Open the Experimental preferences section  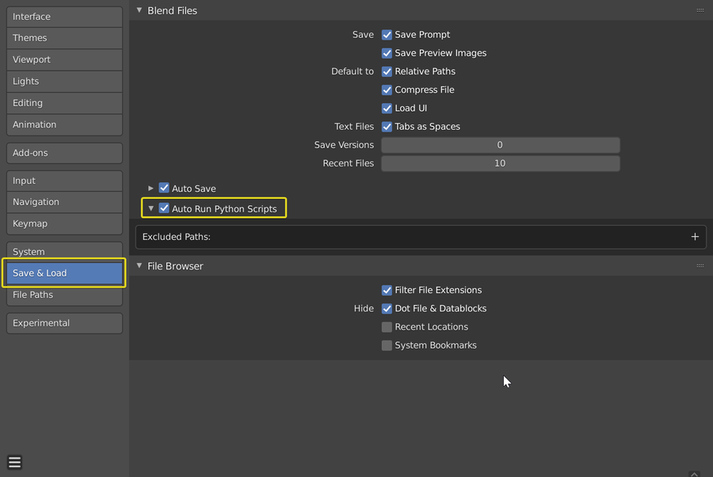pos(64,323)
